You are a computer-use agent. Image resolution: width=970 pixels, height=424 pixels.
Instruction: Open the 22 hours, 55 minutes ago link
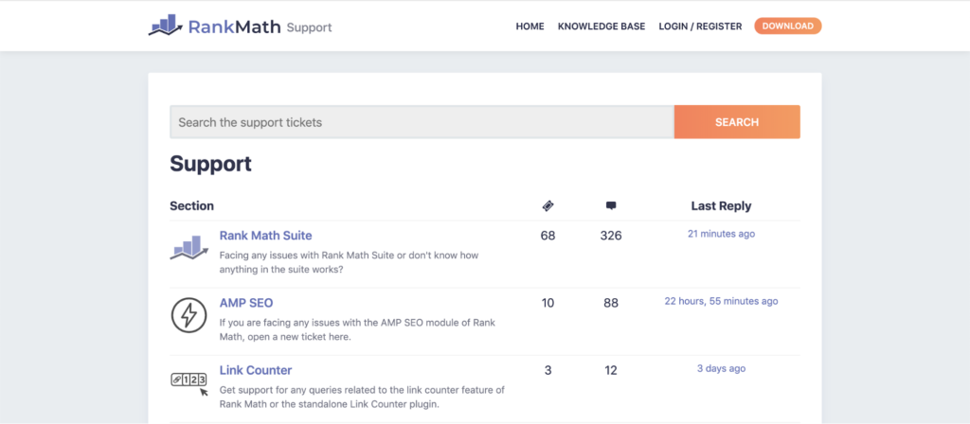[x=721, y=301]
